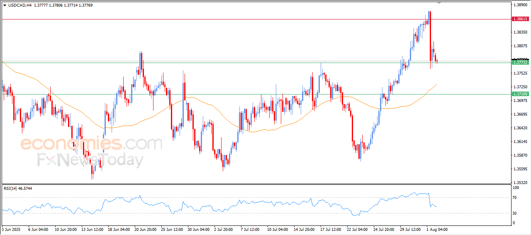The width and height of the screenshot is (531, 235).
Task: Click the 1.37525 price axis label
Action: pos(521,73)
